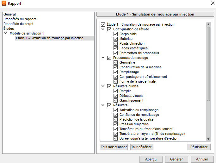Collapse the Processus de moulage group
This screenshot has height=163, width=216.
point(103,58)
